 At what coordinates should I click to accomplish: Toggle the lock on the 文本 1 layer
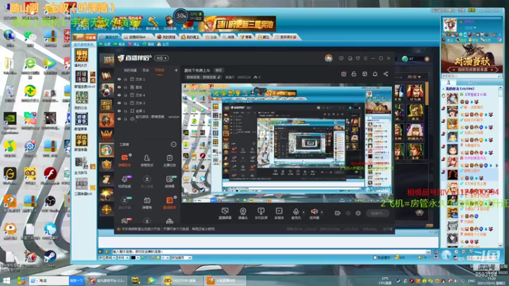pos(125,79)
